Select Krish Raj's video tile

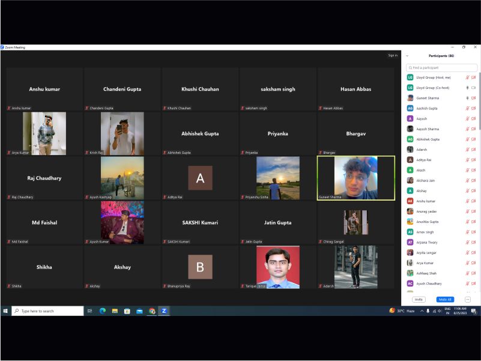[122, 133]
